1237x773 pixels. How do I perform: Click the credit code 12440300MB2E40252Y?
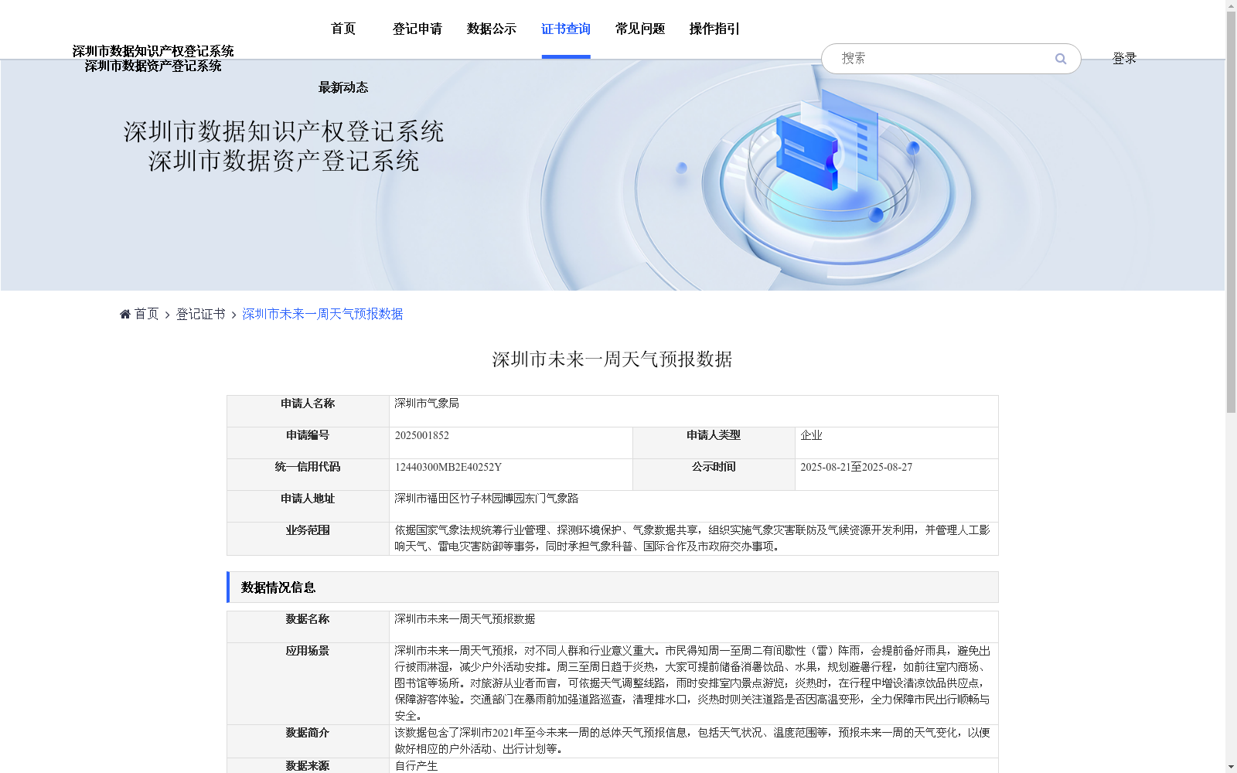[x=448, y=467]
